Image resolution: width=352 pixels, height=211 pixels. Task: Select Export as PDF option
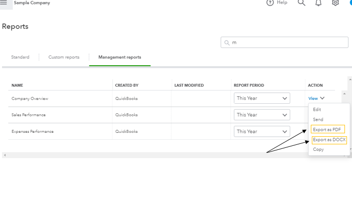tap(327, 130)
